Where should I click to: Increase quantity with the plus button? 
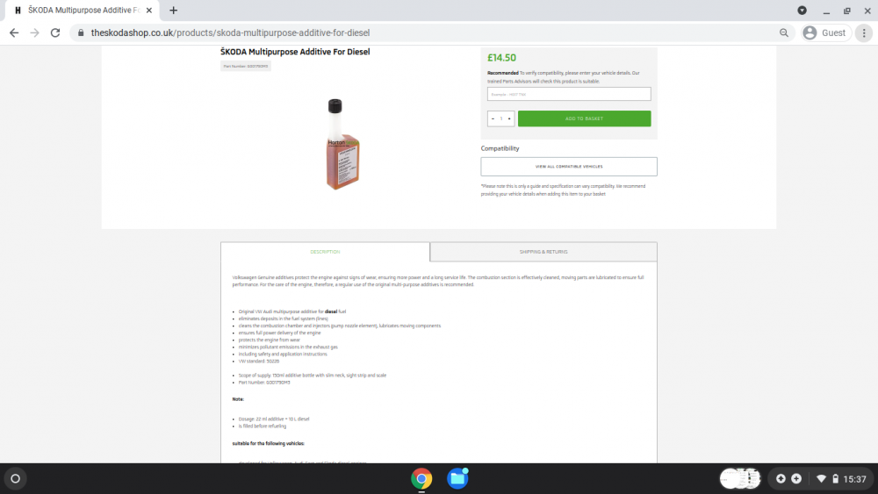tap(509, 118)
